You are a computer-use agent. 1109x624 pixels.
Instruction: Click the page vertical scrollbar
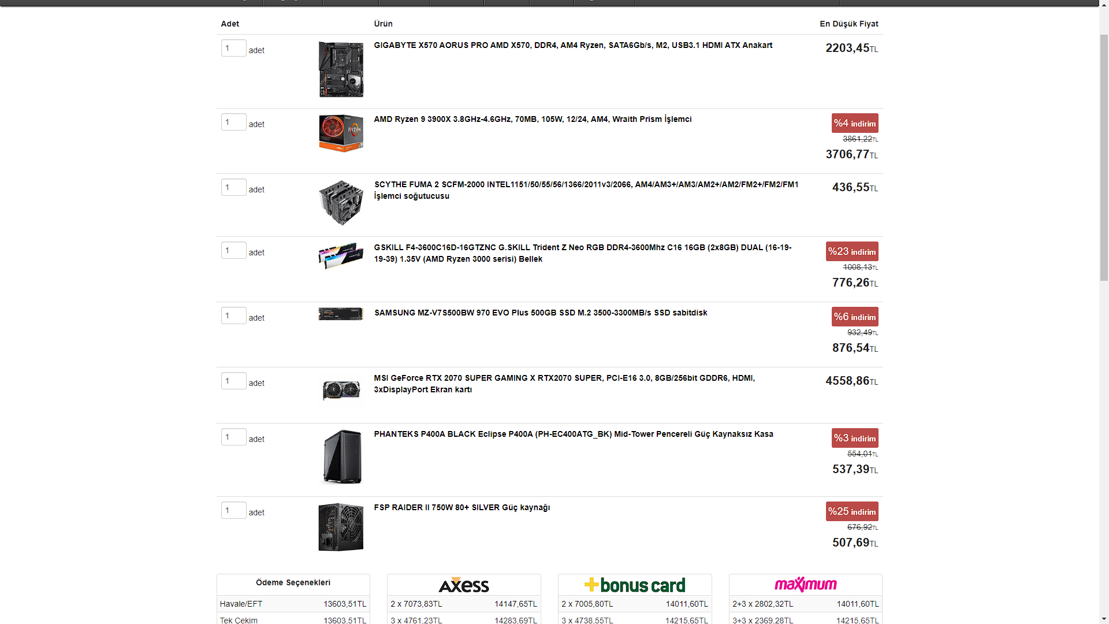pos(1103,156)
